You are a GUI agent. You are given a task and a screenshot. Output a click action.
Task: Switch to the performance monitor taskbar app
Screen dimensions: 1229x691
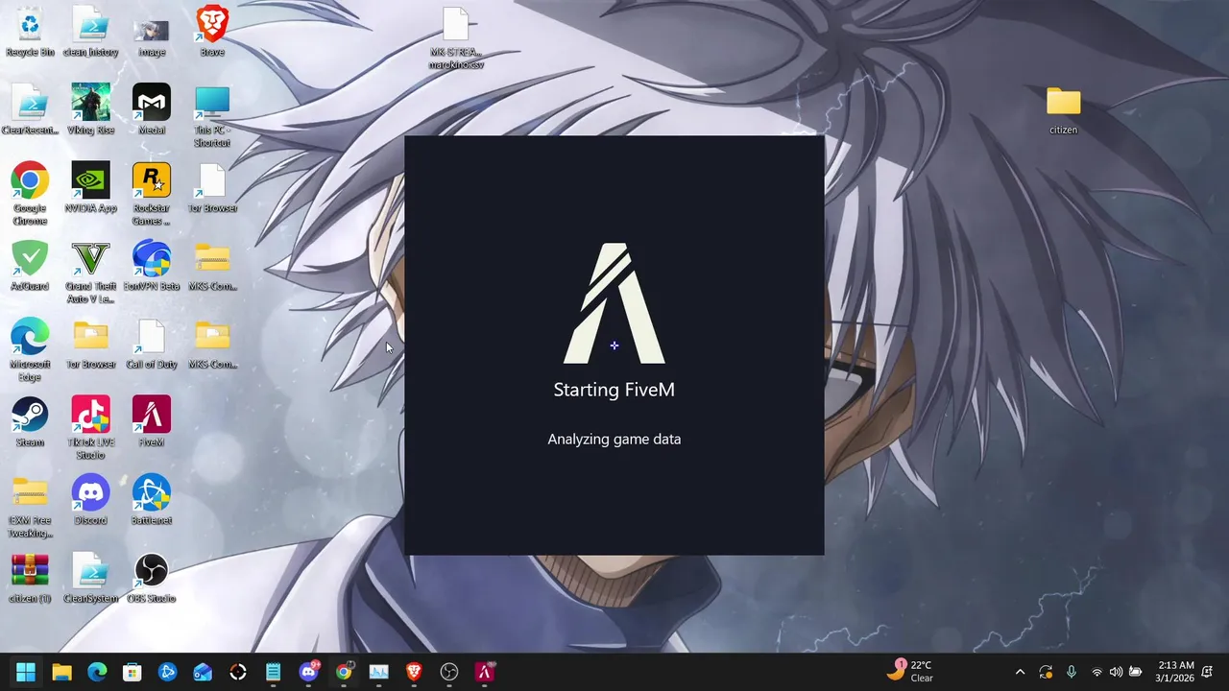[378, 672]
